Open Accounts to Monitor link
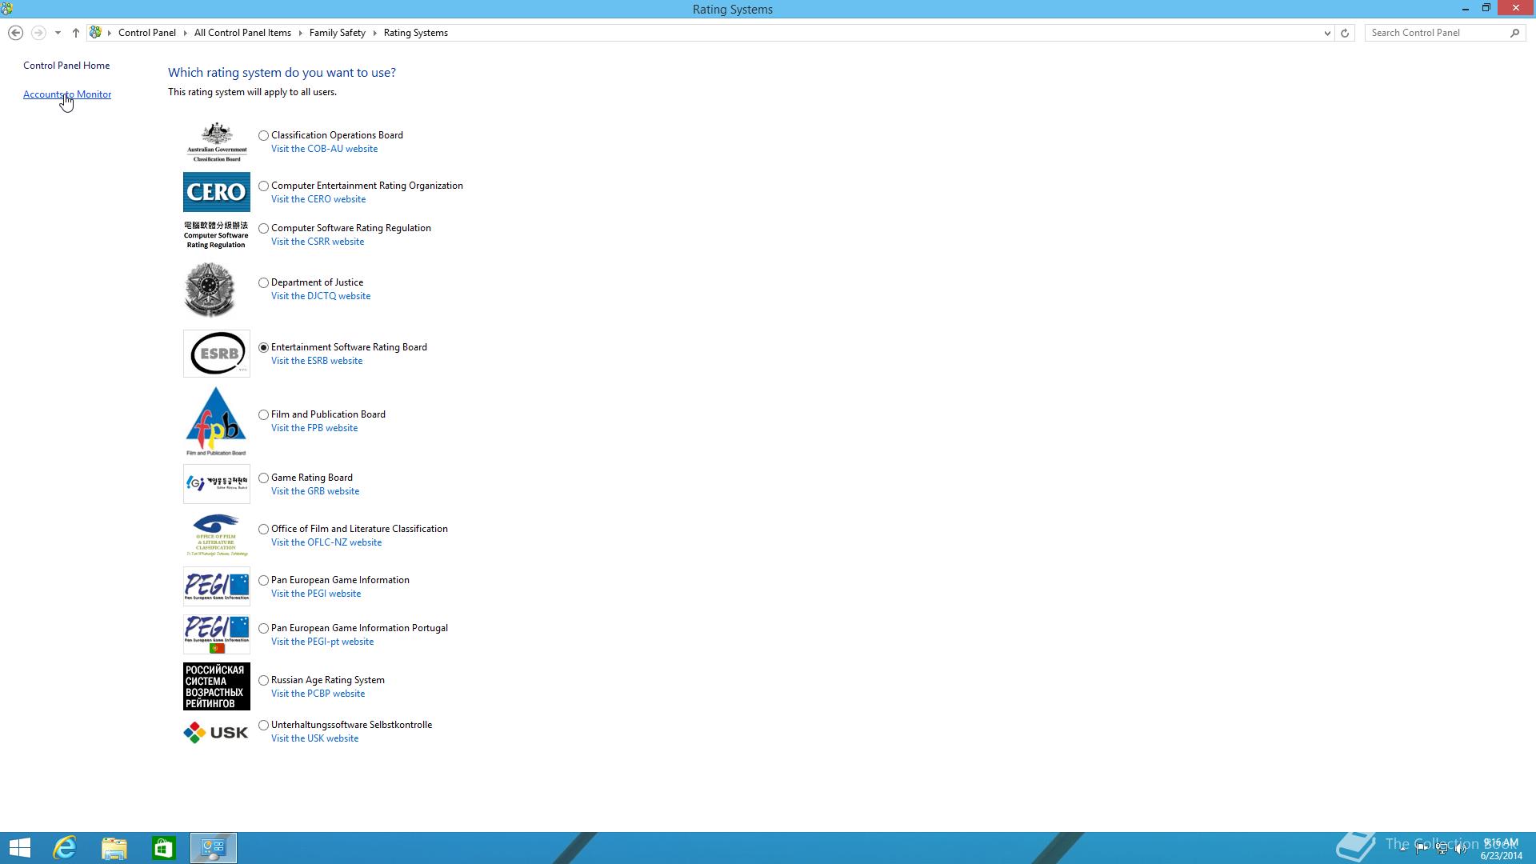 coord(67,94)
